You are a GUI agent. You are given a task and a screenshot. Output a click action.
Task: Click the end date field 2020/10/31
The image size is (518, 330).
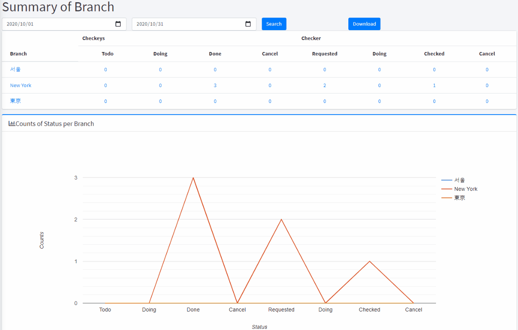[186, 24]
